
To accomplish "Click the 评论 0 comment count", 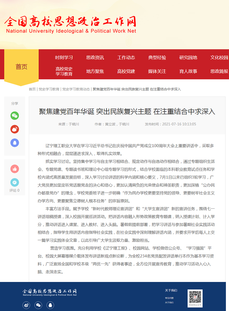I will pos(14,190).
